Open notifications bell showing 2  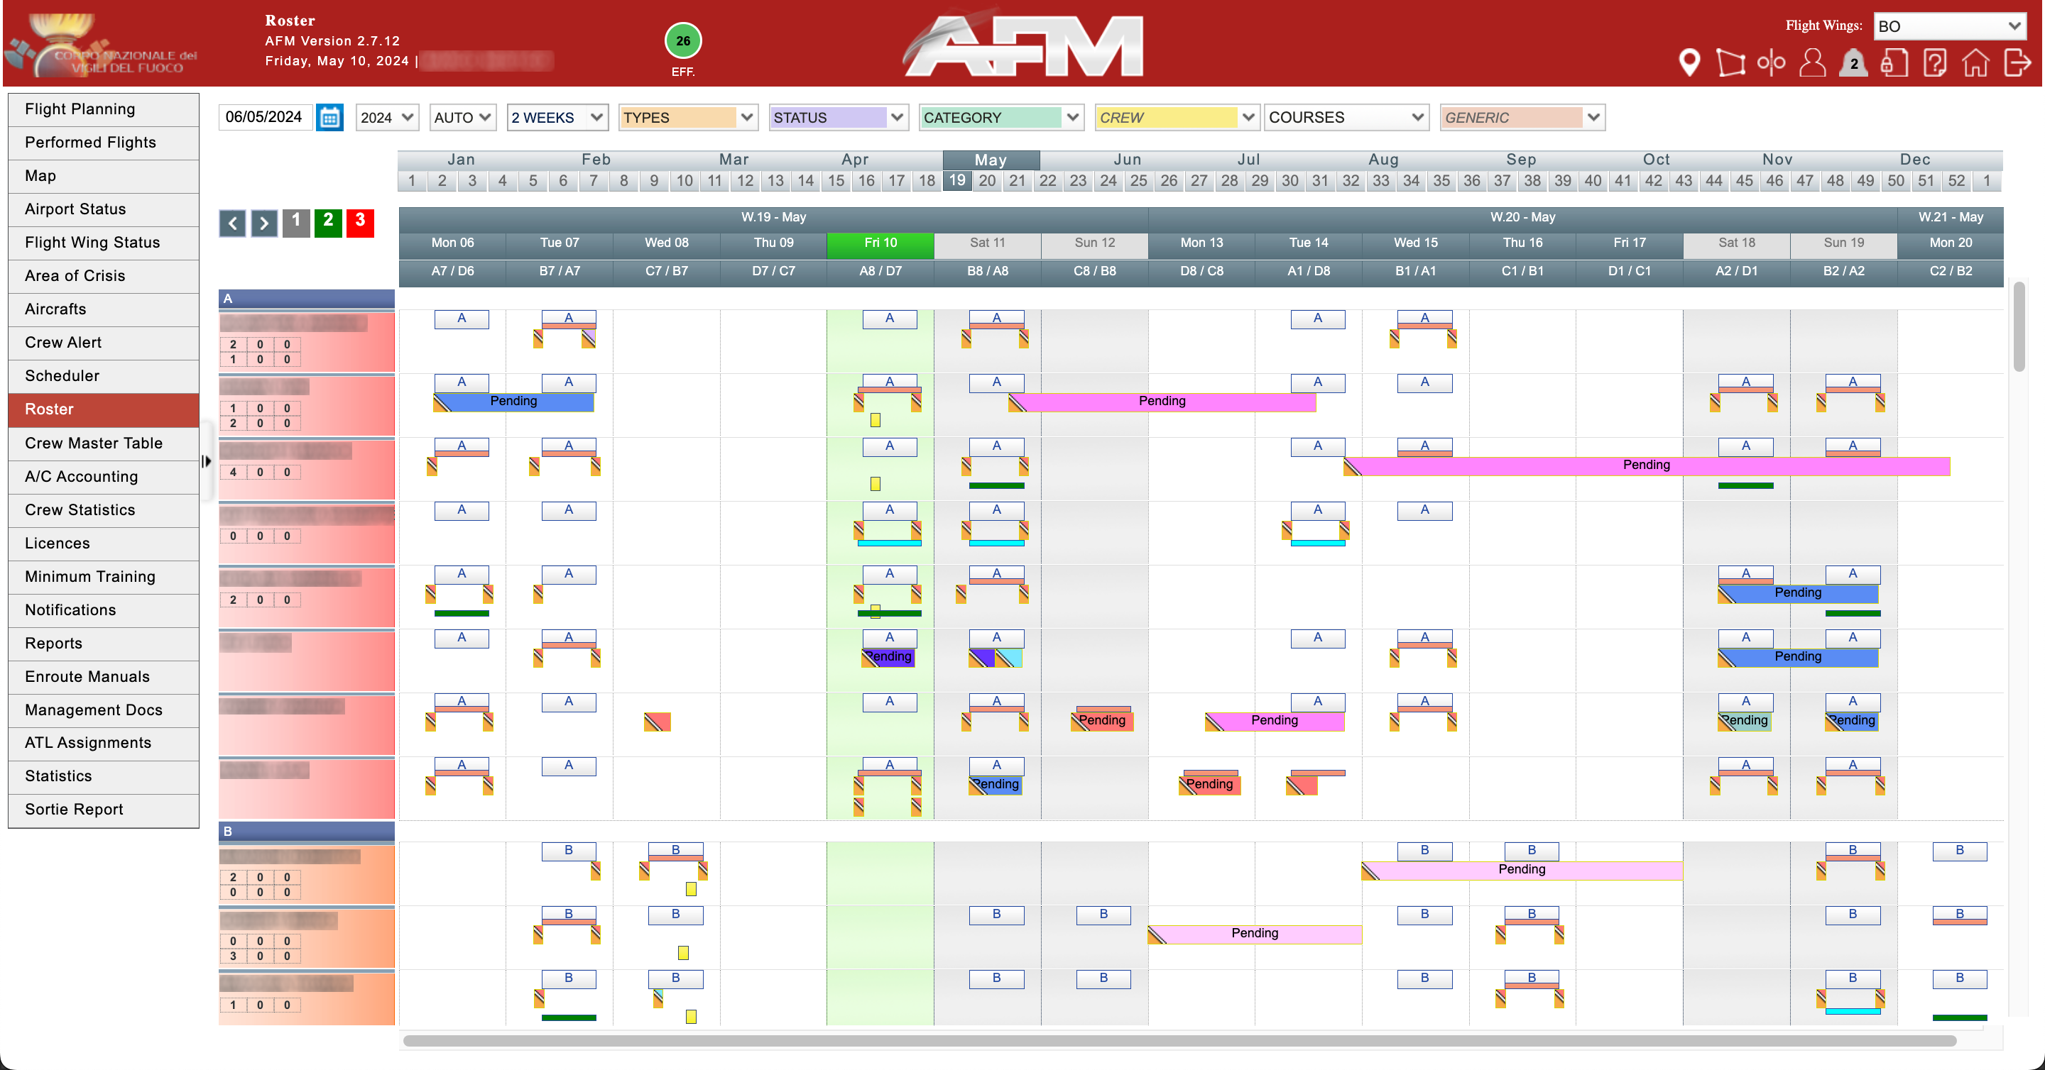click(x=1853, y=62)
